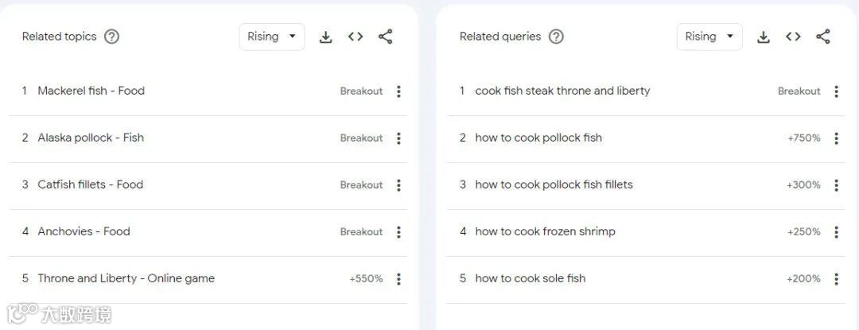Share the Related queries card

pos(823,37)
